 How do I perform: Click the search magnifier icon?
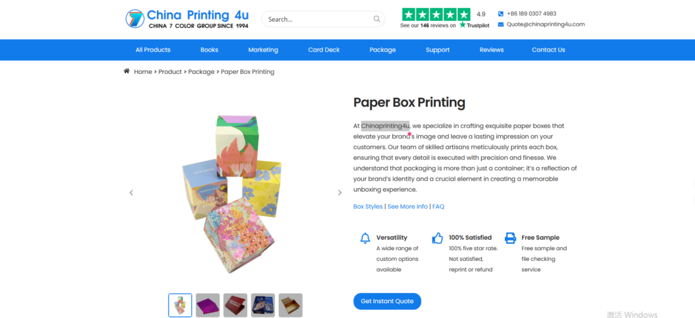377,19
